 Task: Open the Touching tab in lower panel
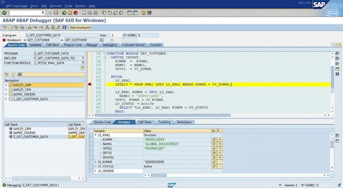pos(164,122)
